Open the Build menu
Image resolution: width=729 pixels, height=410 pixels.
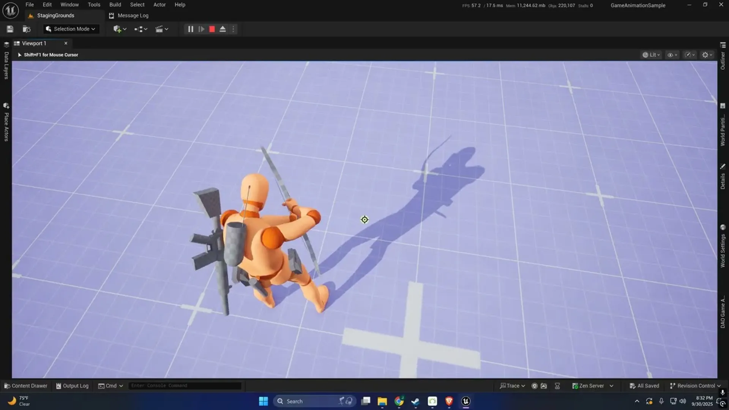click(x=115, y=5)
